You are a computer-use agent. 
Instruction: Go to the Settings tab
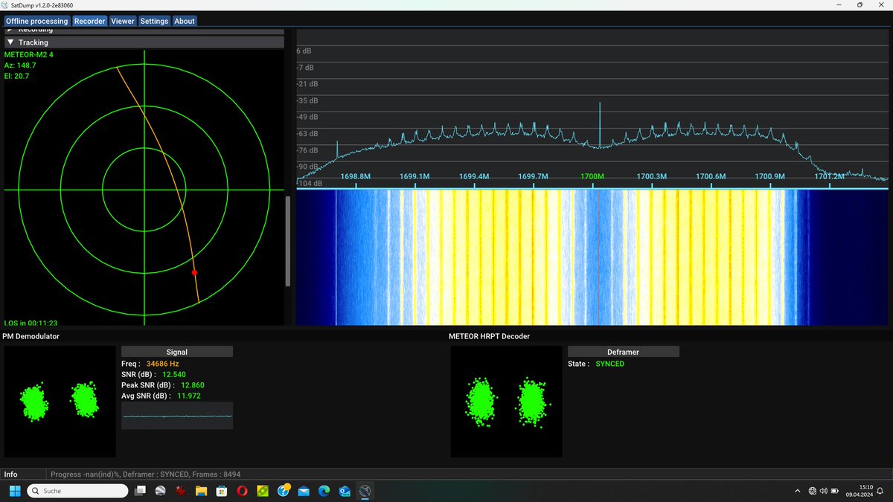tap(154, 21)
